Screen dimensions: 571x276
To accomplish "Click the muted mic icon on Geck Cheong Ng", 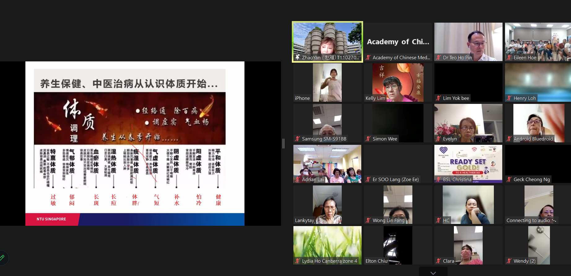I will (x=509, y=180).
